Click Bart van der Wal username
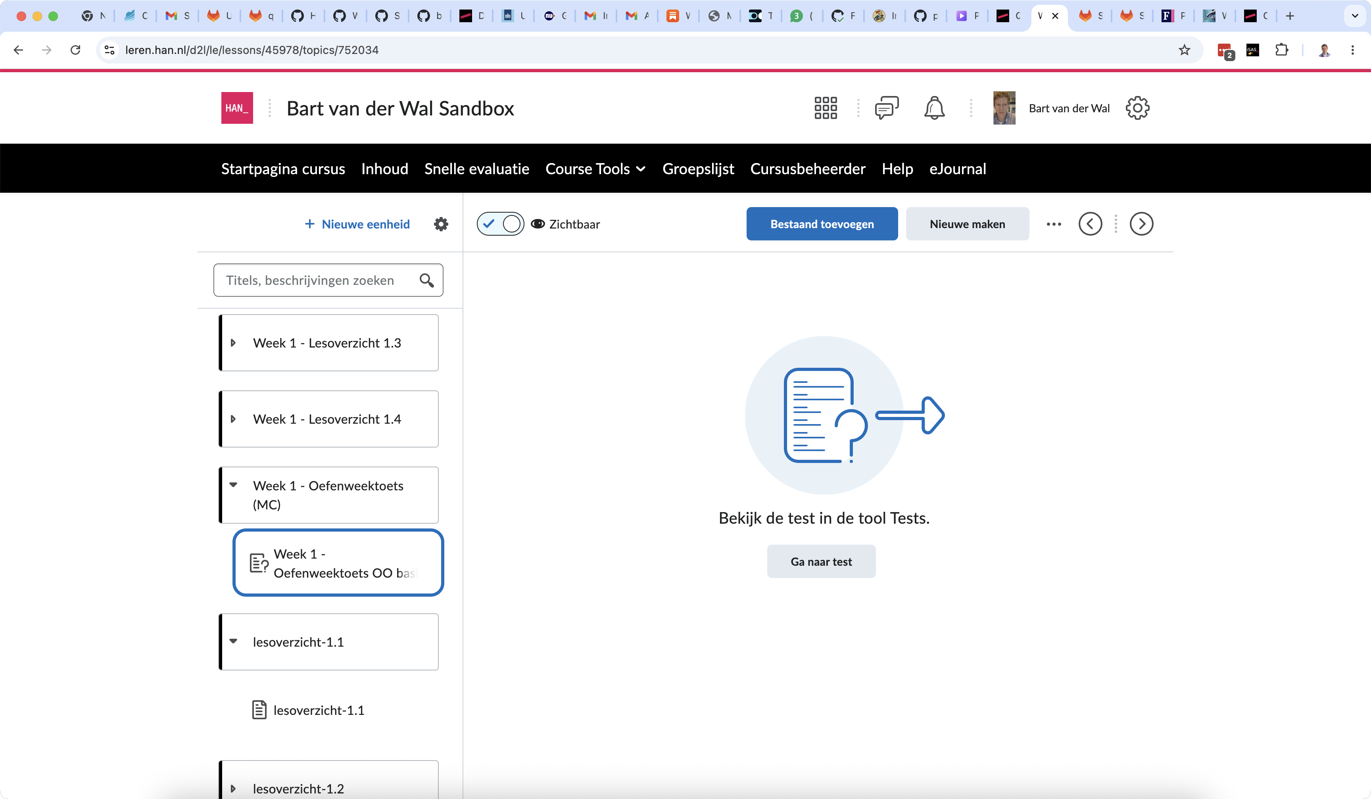The height and width of the screenshot is (799, 1371). coord(1069,108)
